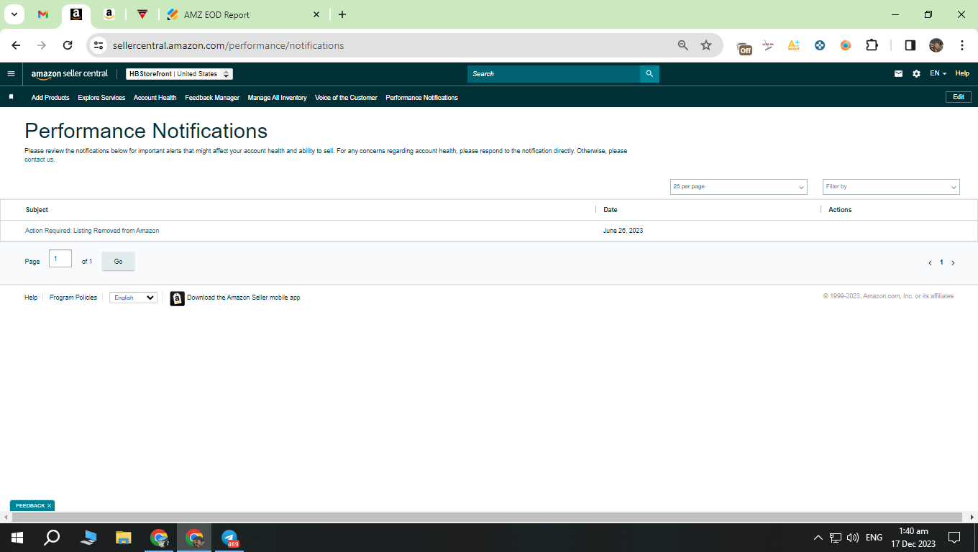Image resolution: width=978 pixels, height=552 pixels.
Task: Open Telegram from the taskbar
Action: click(229, 538)
